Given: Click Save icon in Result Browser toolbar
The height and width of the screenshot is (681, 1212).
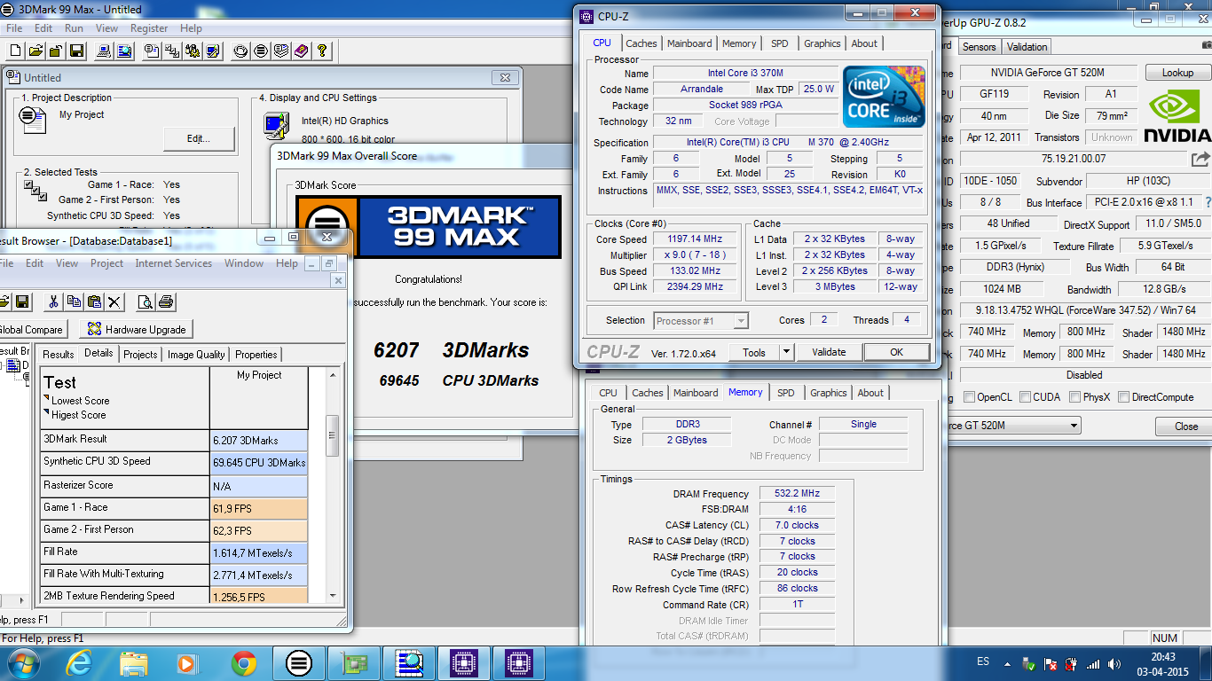Looking at the screenshot, I should pos(22,301).
